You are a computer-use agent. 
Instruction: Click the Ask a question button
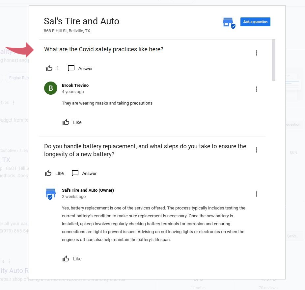[255, 22]
